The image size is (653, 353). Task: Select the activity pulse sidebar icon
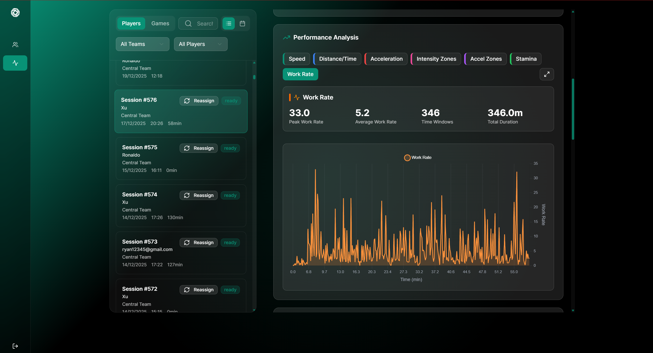(15, 63)
